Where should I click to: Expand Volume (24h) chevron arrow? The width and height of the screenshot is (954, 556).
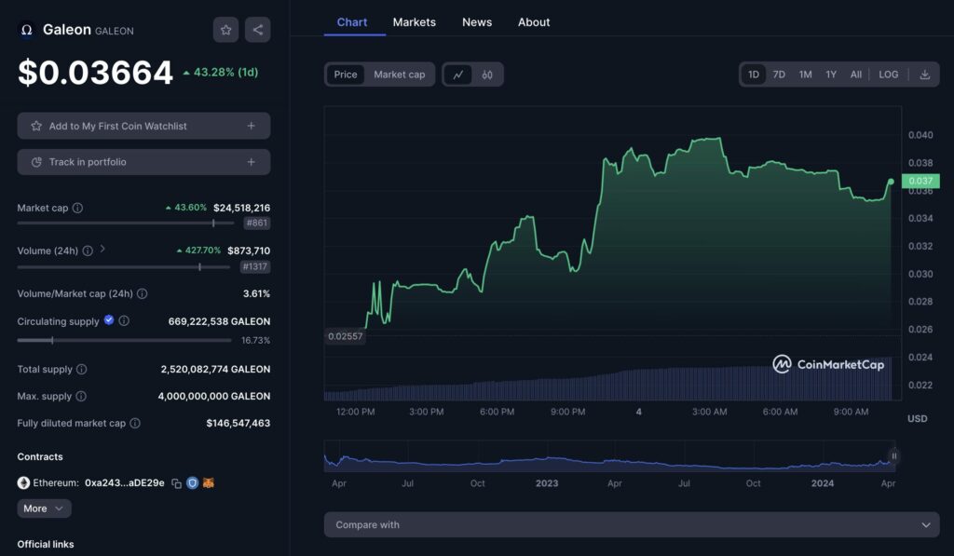point(102,249)
